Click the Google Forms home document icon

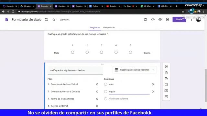6,20
